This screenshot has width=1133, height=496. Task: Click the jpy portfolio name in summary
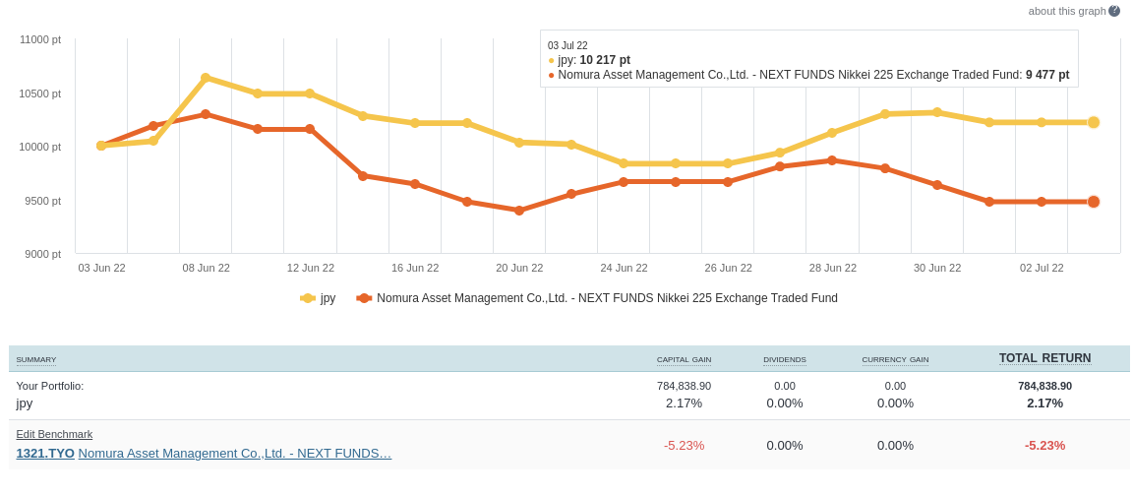25,403
